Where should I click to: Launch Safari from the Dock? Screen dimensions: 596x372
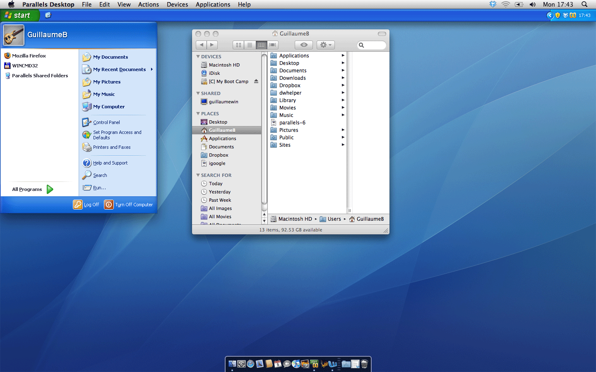250,364
